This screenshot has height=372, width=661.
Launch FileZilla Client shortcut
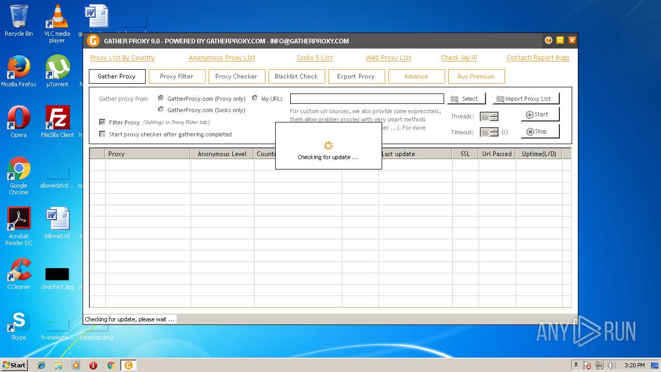57,122
